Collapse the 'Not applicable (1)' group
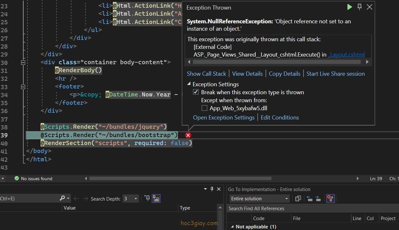This screenshot has height=230, width=399. 232,226
